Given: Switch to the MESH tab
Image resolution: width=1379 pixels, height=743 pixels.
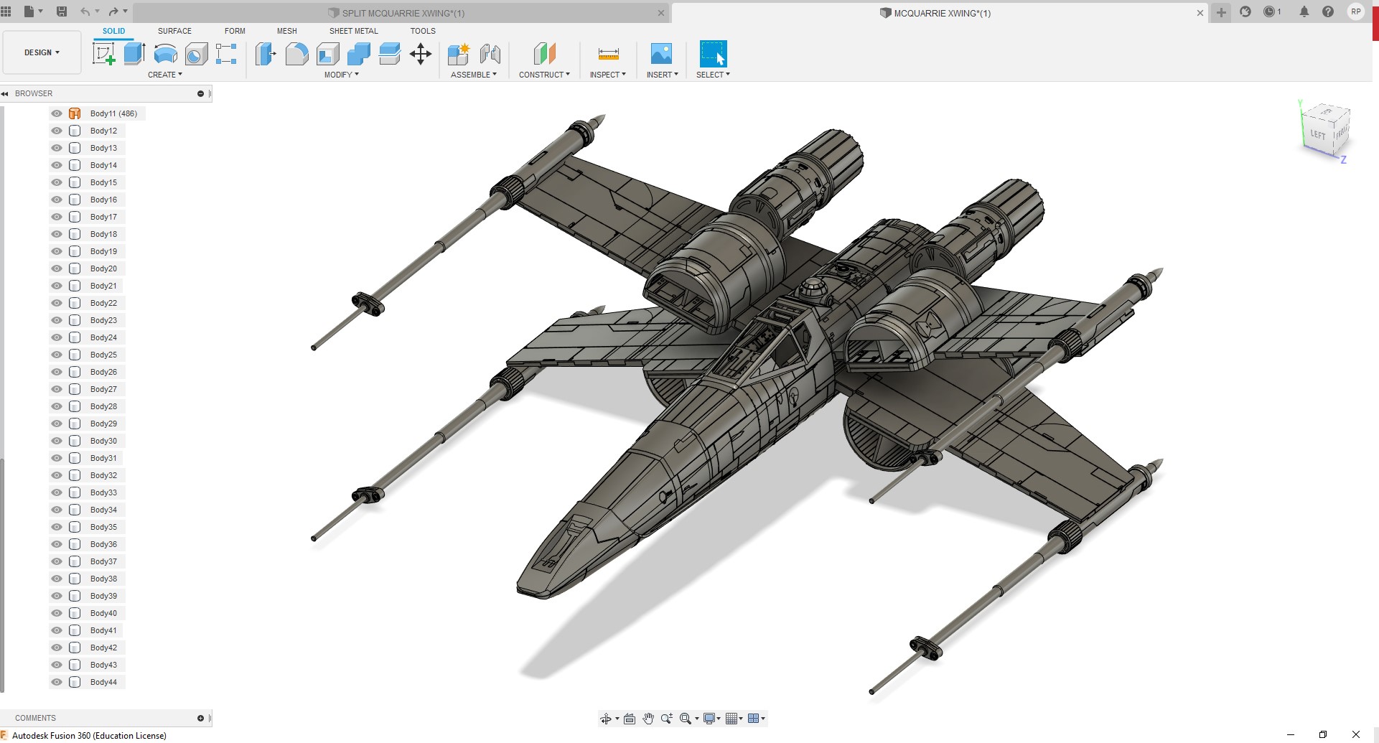Looking at the screenshot, I should 287,31.
